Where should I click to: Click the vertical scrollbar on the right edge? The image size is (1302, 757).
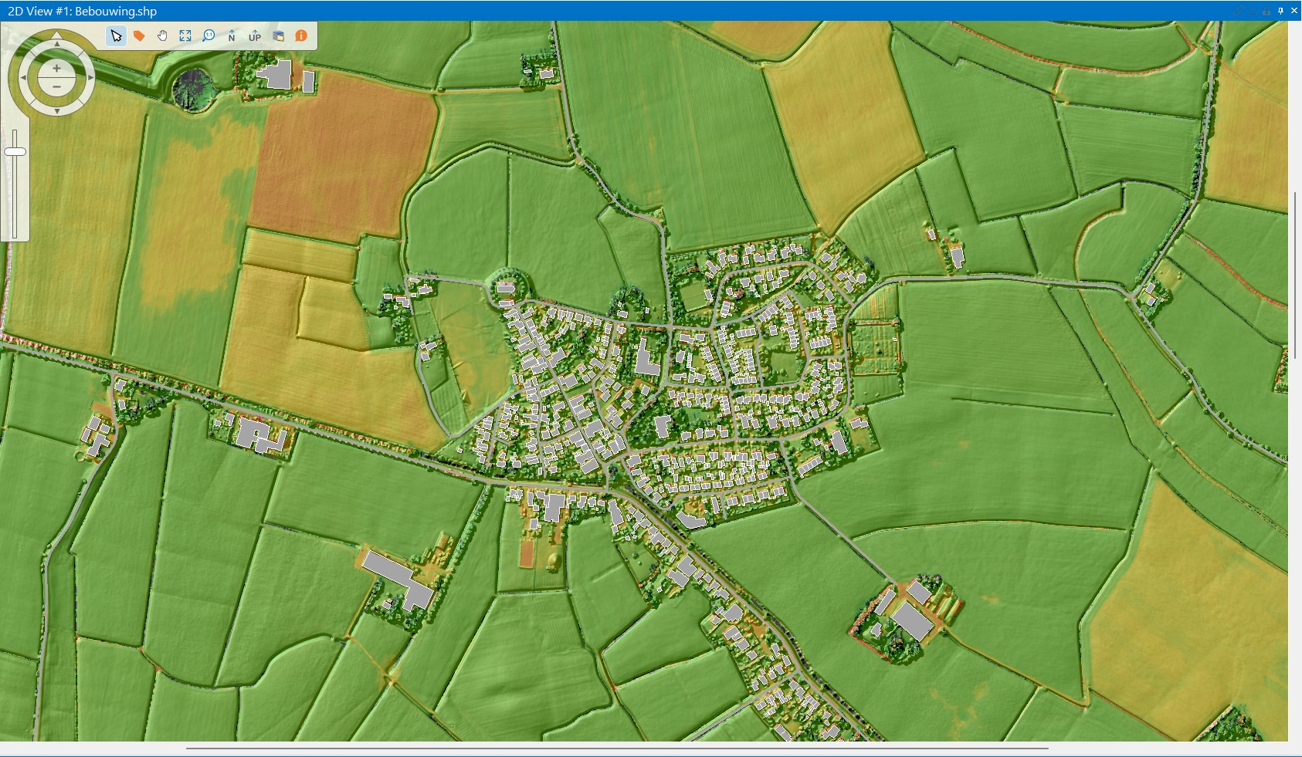click(x=1295, y=275)
